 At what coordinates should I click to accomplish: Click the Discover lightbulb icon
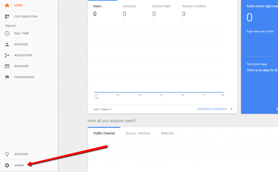point(7,154)
